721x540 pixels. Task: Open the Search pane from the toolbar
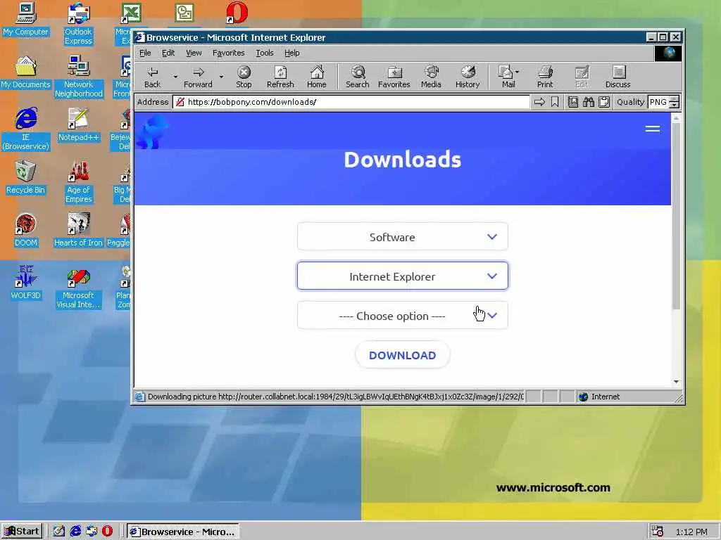pos(357,77)
